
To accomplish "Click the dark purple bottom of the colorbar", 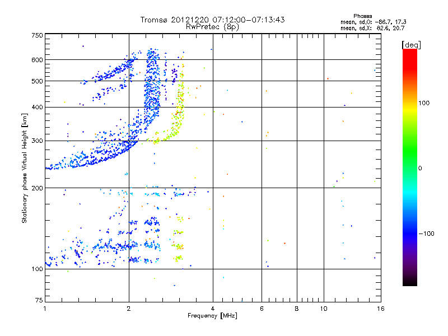I will point(410,278).
